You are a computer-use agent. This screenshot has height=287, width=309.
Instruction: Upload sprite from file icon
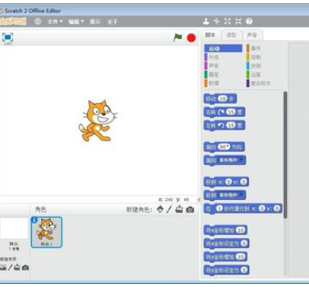coord(179,209)
